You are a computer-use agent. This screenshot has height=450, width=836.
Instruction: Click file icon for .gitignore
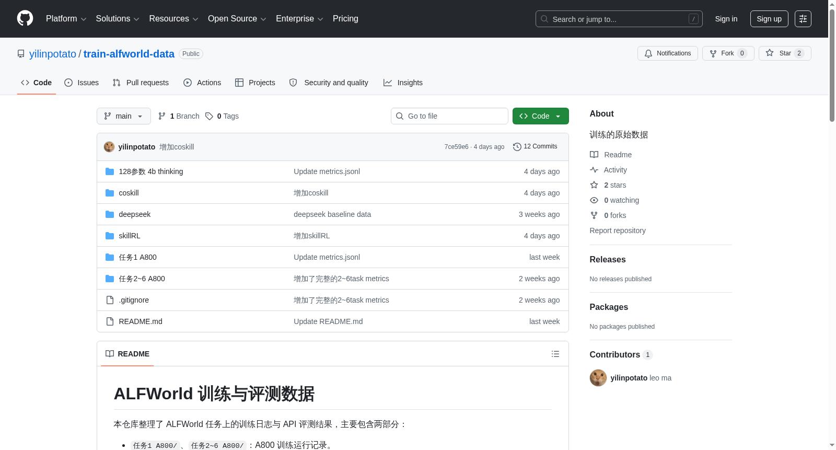coord(110,300)
